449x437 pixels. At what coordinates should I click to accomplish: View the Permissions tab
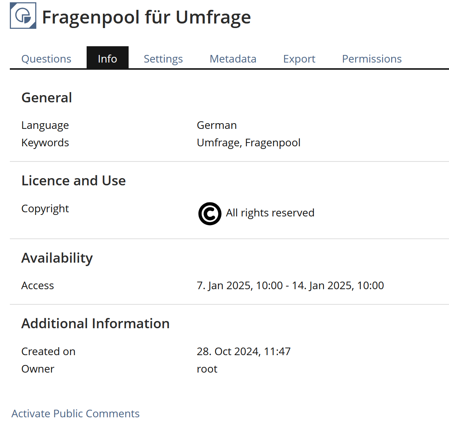click(x=372, y=59)
